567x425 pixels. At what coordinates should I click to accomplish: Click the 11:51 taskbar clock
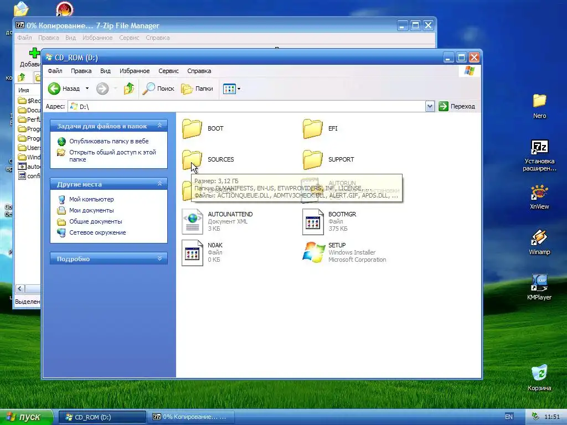[552, 417]
